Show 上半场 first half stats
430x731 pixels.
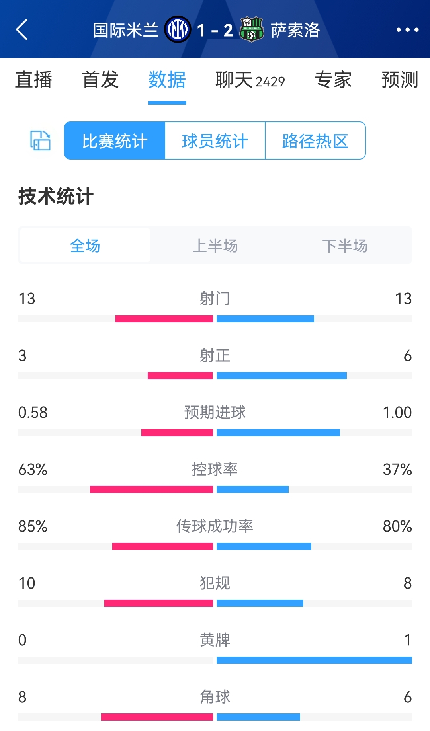(215, 246)
